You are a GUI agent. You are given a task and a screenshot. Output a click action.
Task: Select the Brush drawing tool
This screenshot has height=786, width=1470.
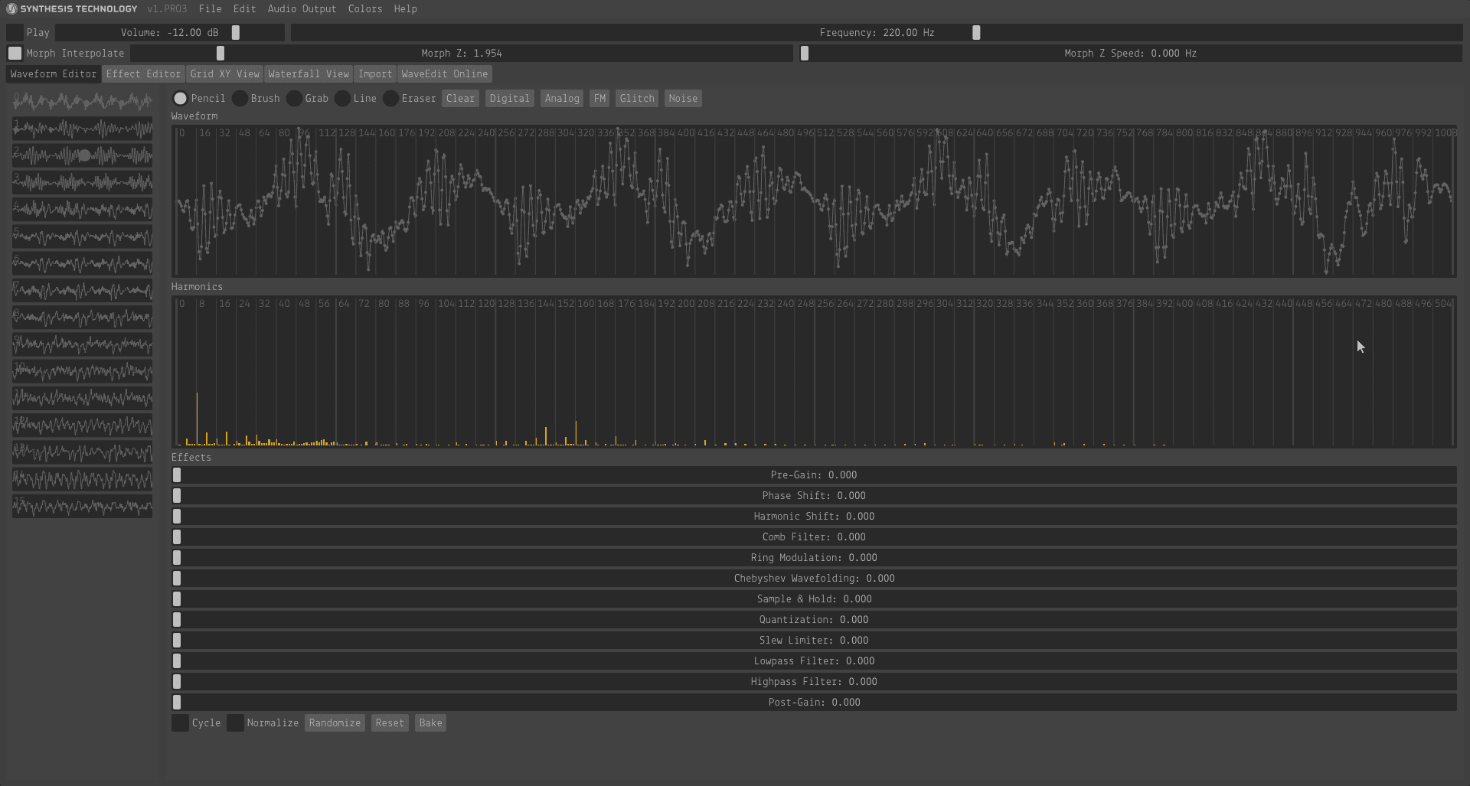pos(240,99)
